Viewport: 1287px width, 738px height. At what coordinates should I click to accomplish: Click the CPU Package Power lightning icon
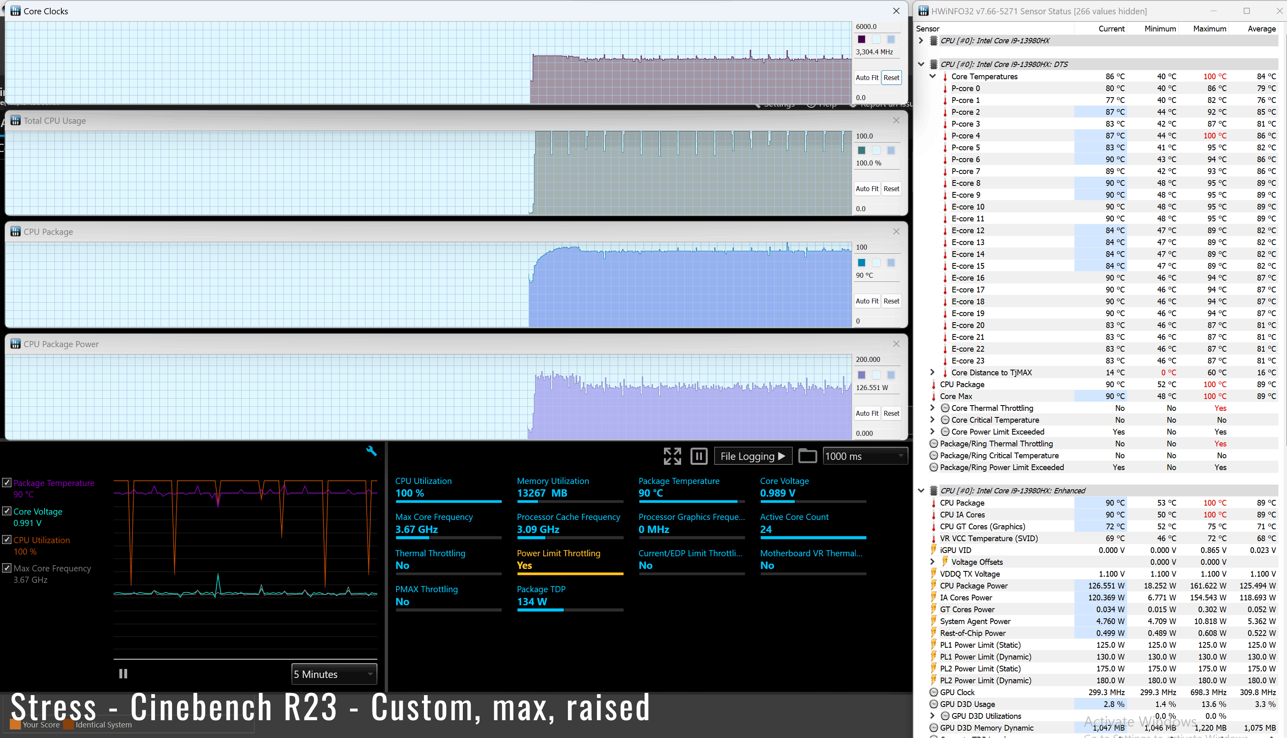pyautogui.click(x=933, y=585)
